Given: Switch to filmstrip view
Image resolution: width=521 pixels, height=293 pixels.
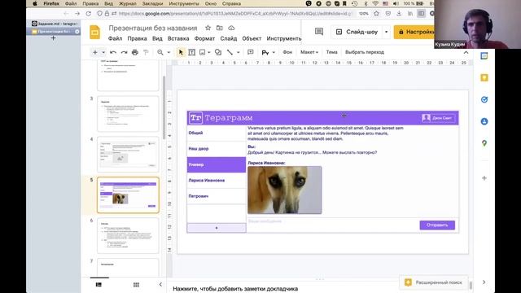Looking at the screenshot, I should 99,285.
